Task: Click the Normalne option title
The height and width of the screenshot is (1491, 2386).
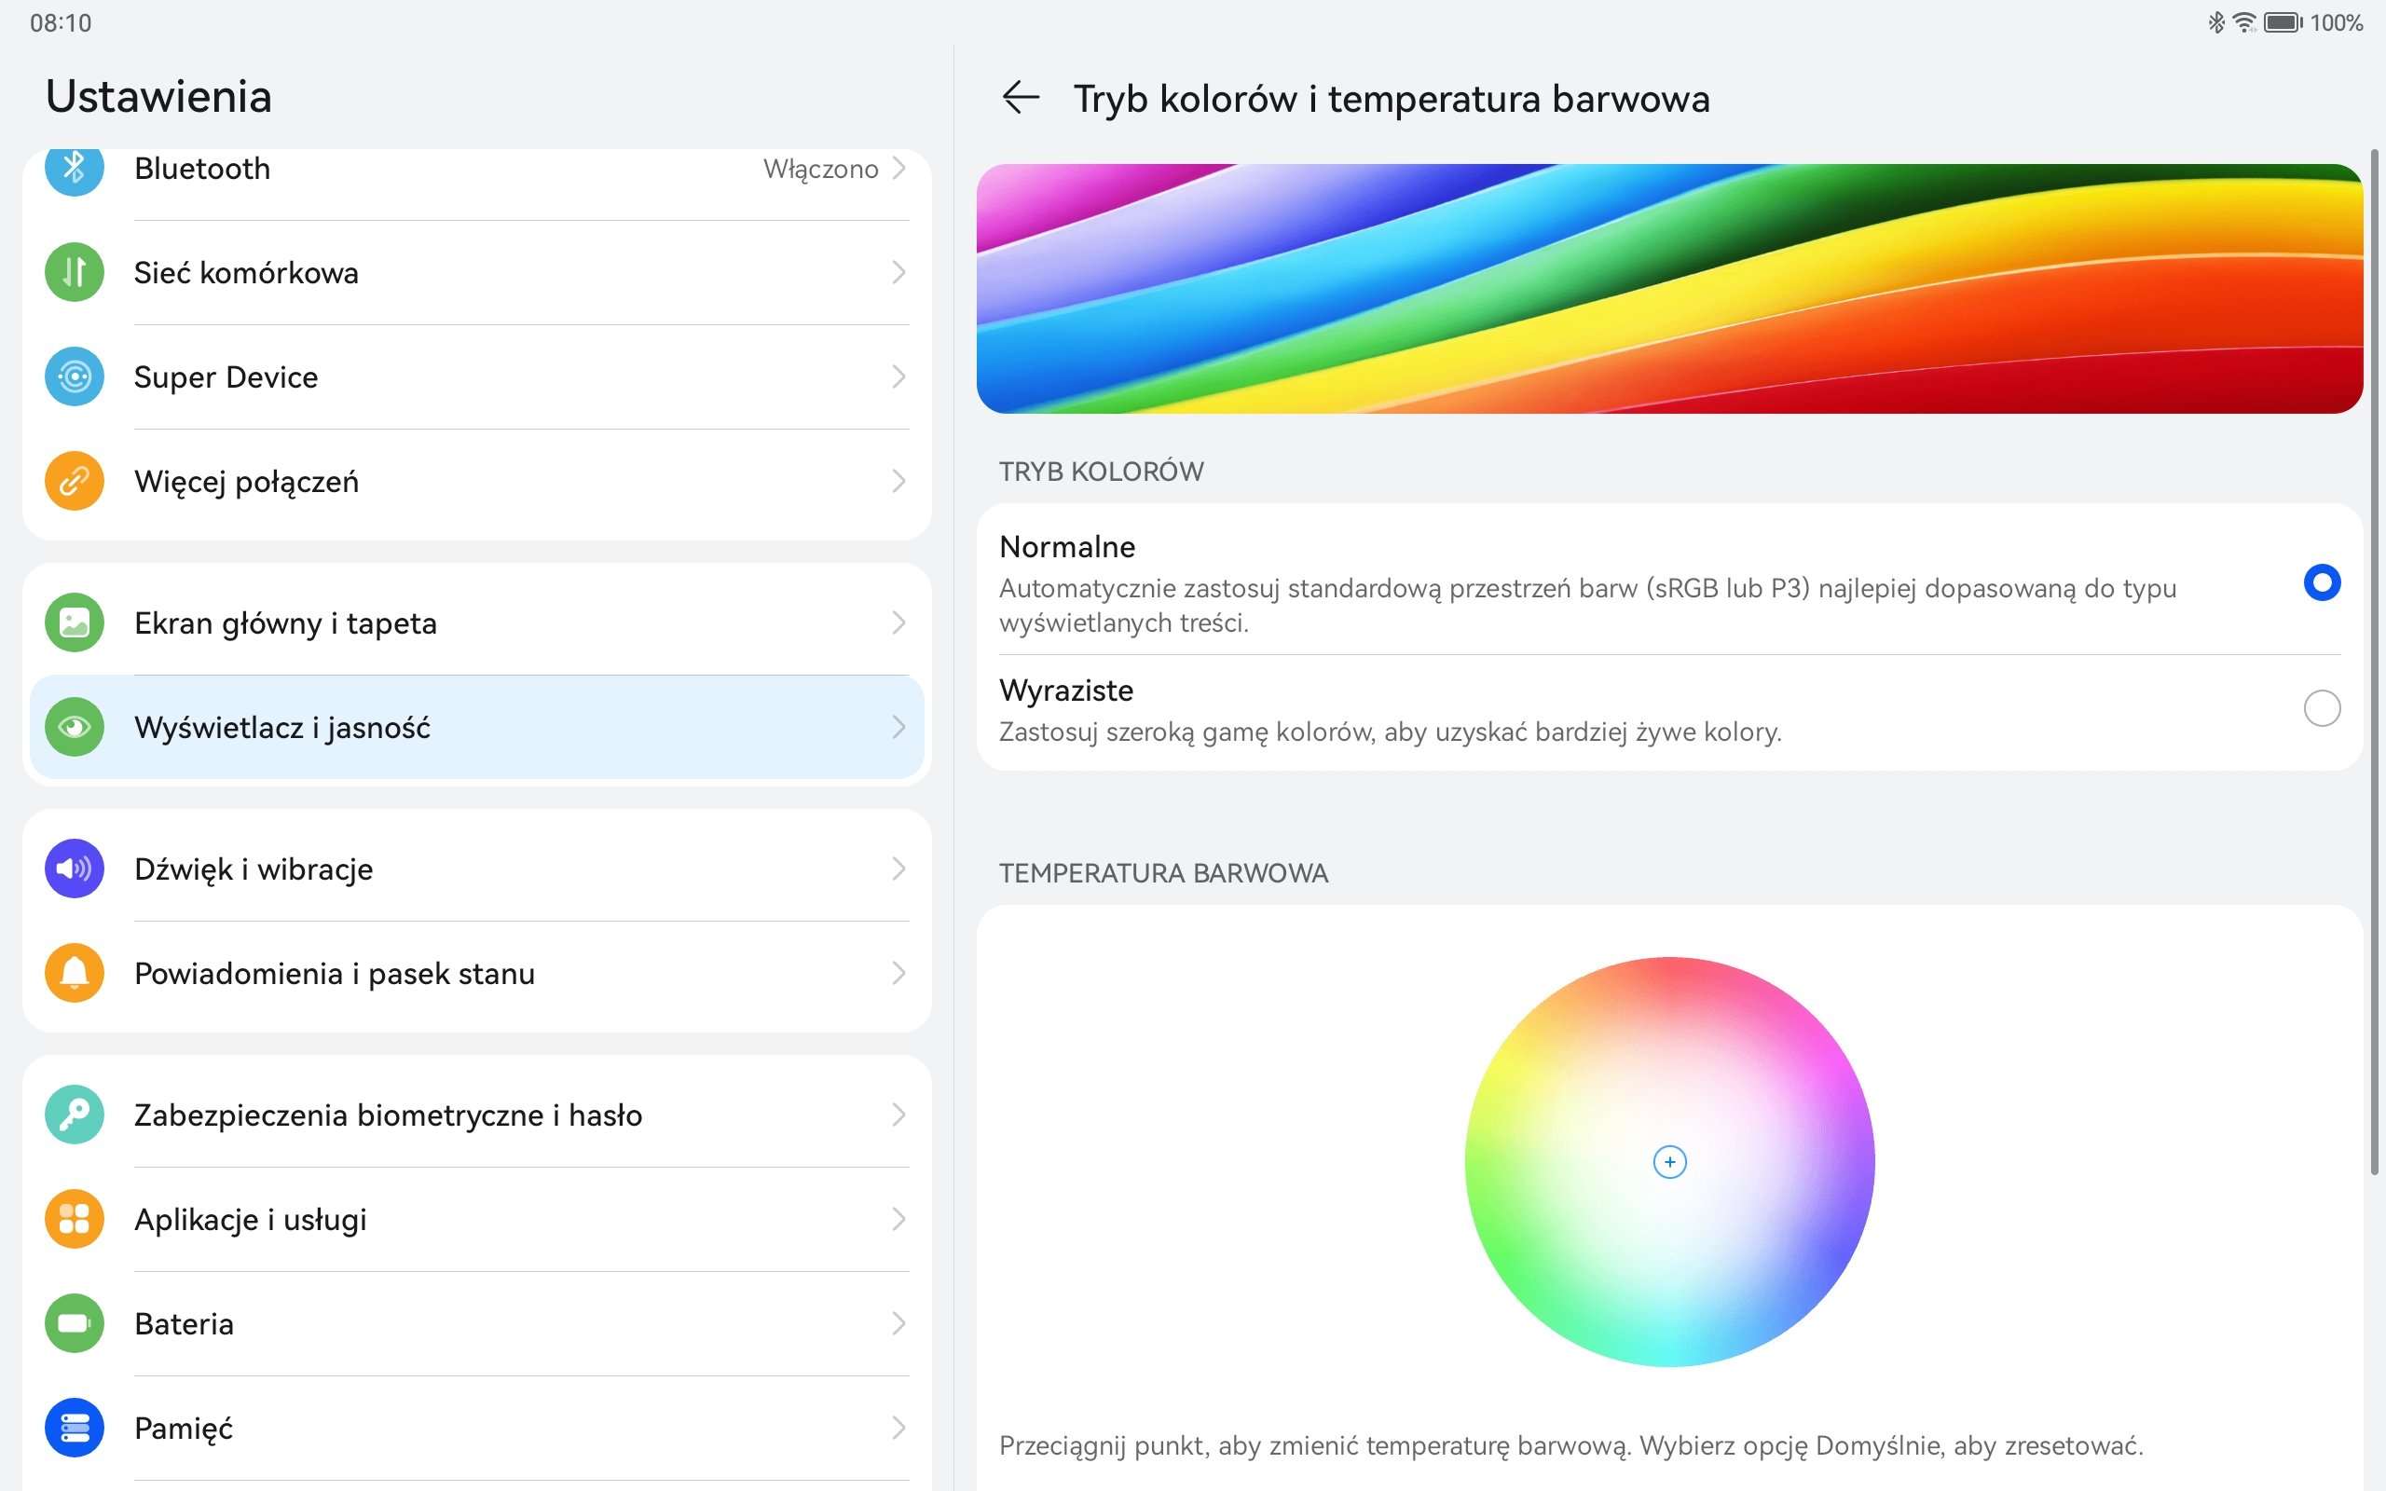Action: pos(1067,546)
